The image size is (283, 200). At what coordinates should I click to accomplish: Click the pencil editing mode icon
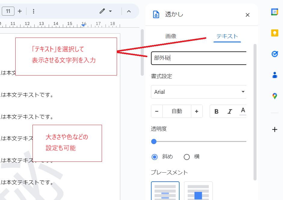[102, 11]
